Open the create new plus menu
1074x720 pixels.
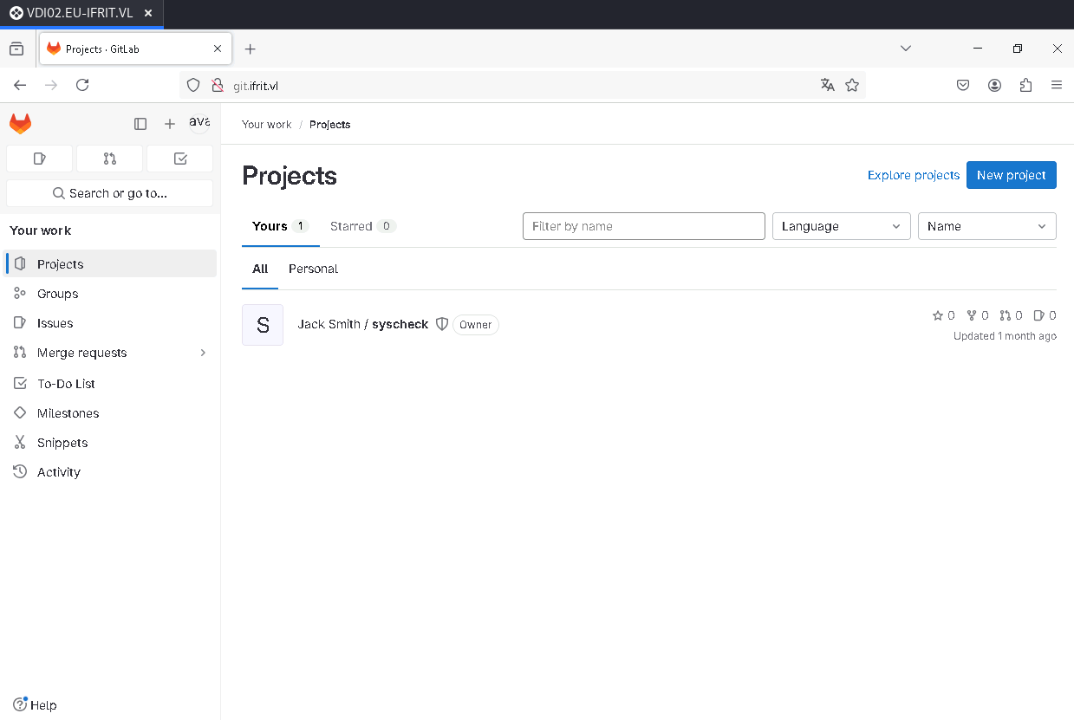[170, 124]
